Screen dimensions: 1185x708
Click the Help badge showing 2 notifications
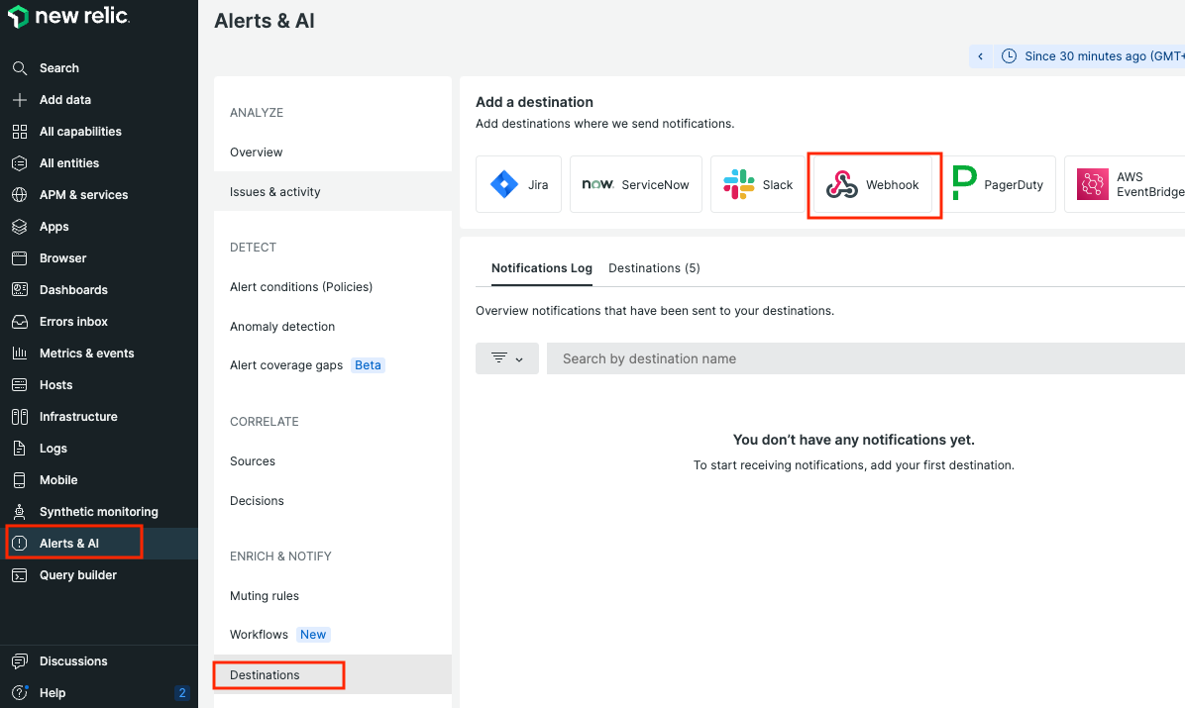click(181, 693)
